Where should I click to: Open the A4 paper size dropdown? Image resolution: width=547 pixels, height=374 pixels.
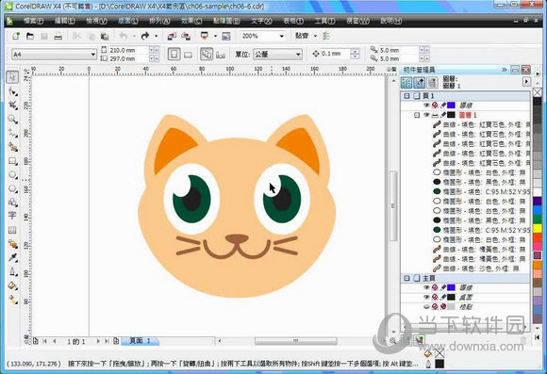point(92,55)
